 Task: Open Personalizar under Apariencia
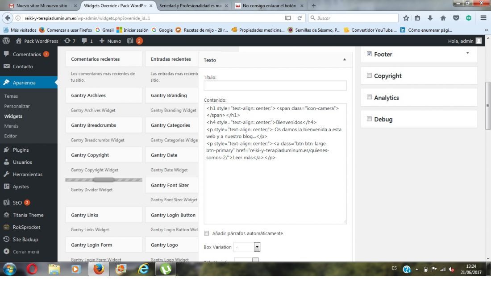[17, 106]
